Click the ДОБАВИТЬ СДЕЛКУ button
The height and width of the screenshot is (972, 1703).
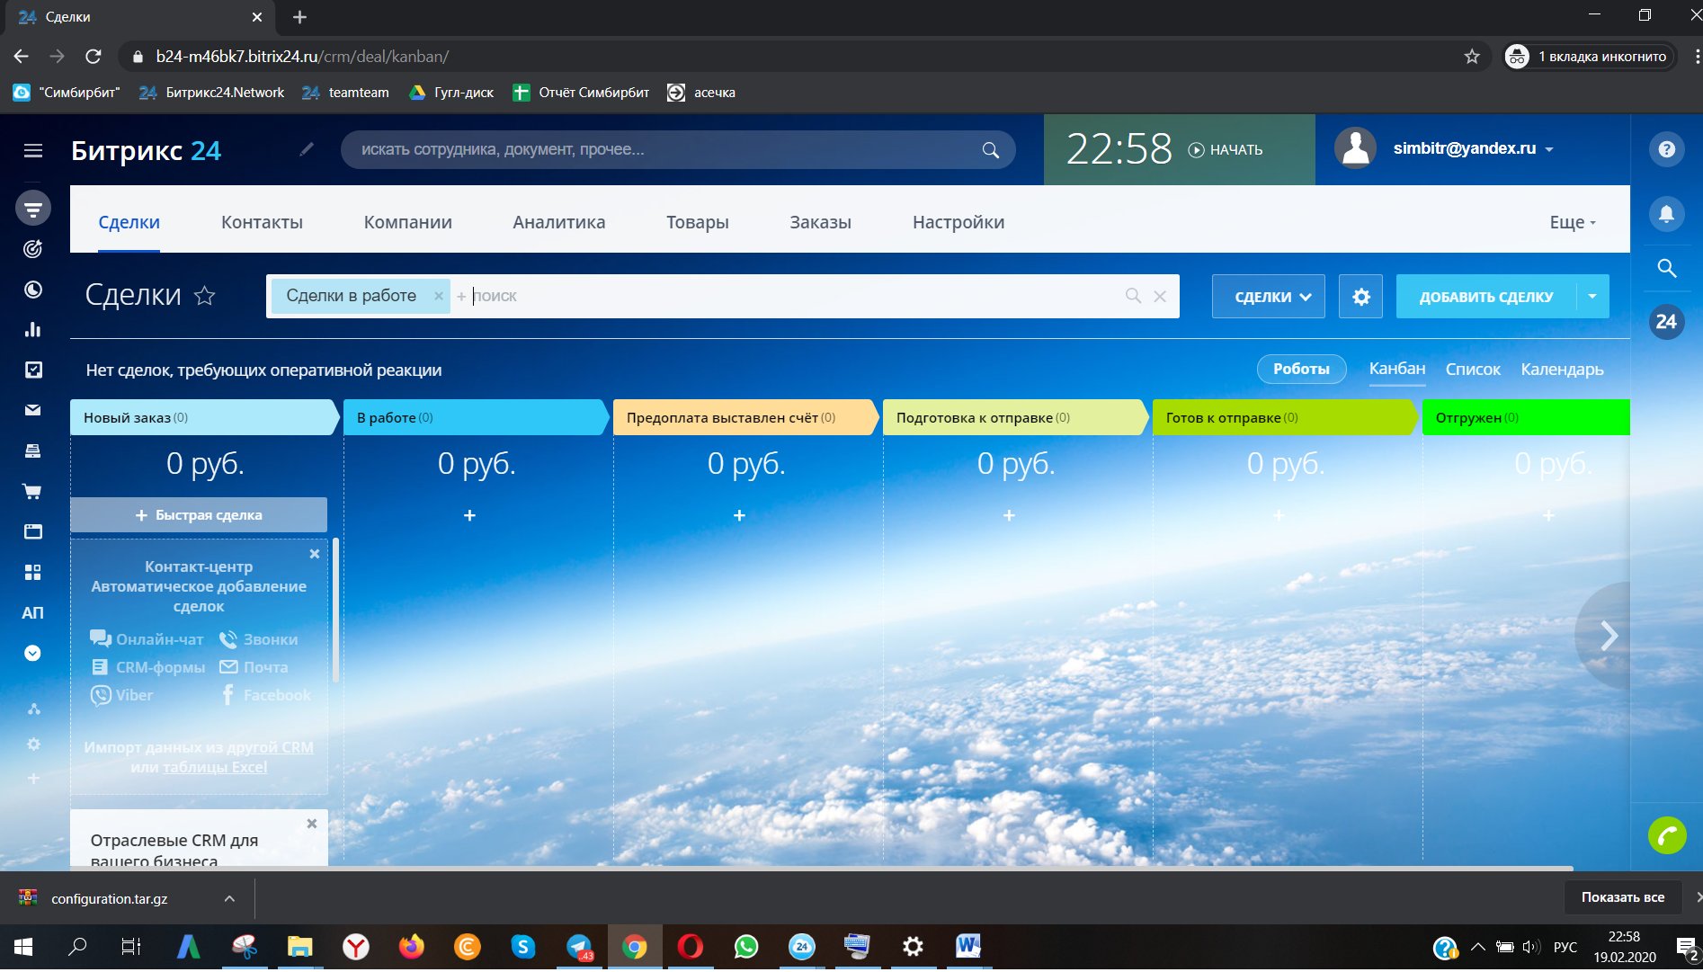coord(1486,297)
